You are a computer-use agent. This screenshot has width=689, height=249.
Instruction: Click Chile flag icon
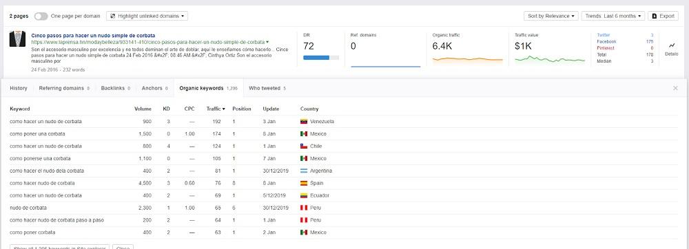pyautogui.click(x=304, y=146)
